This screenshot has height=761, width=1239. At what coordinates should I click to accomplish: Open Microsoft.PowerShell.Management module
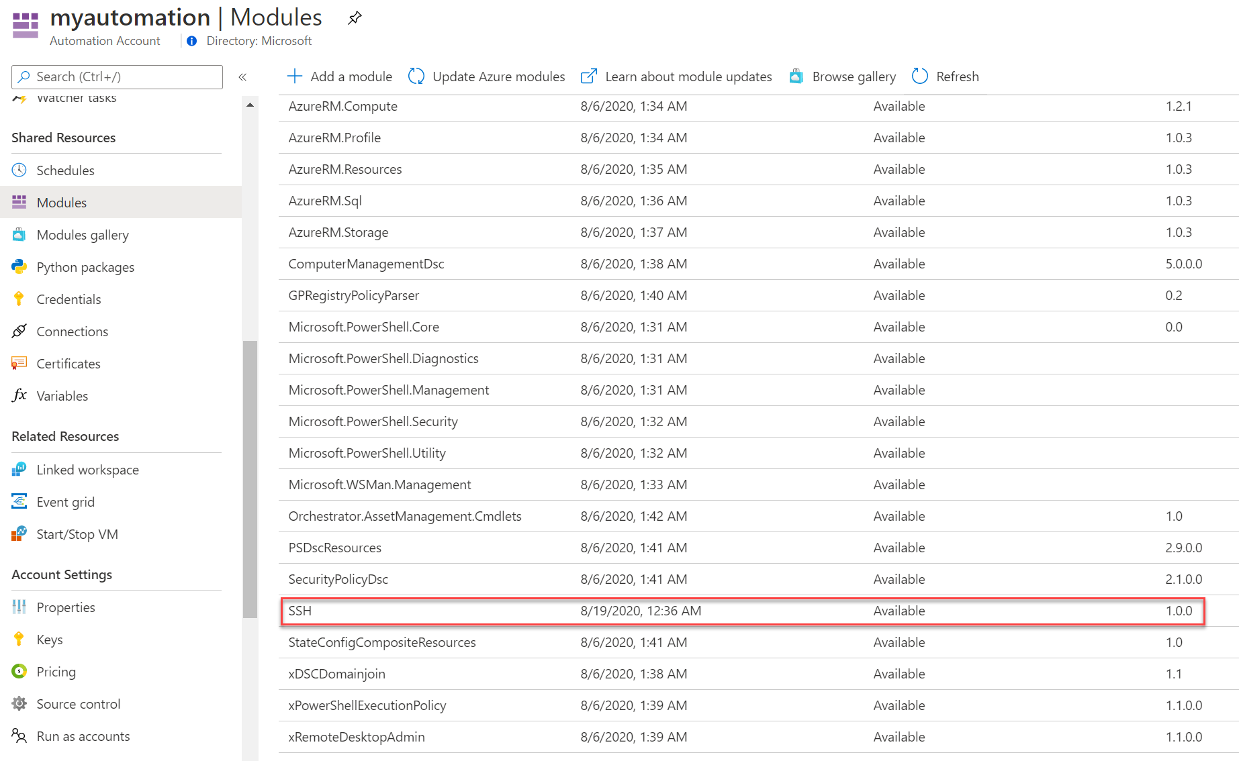pyautogui.click(x=389, y=390)
